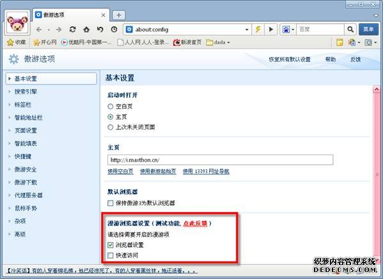Enable the 快速访问 checkbox
Viewport: 383px width, 279px height.
pyautogui.click(x=111, y=255)
